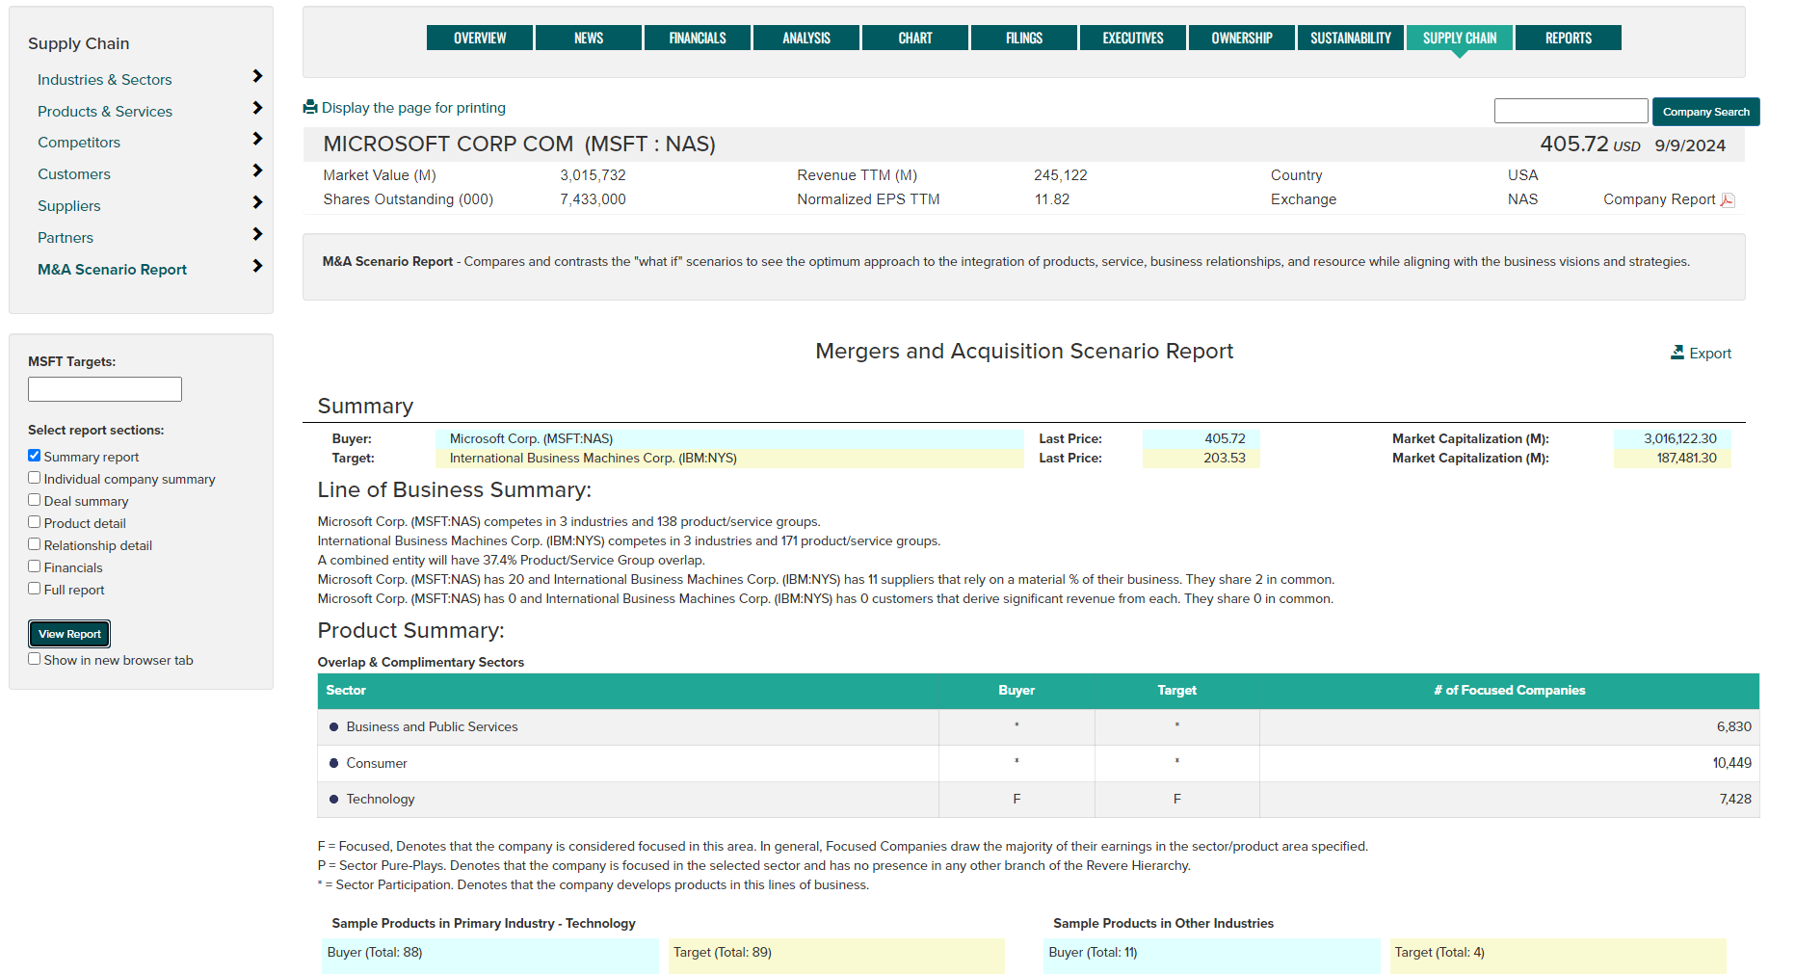Enable the Deal summary checkbox
1795x974 pixels.
(x=35, y=500)
